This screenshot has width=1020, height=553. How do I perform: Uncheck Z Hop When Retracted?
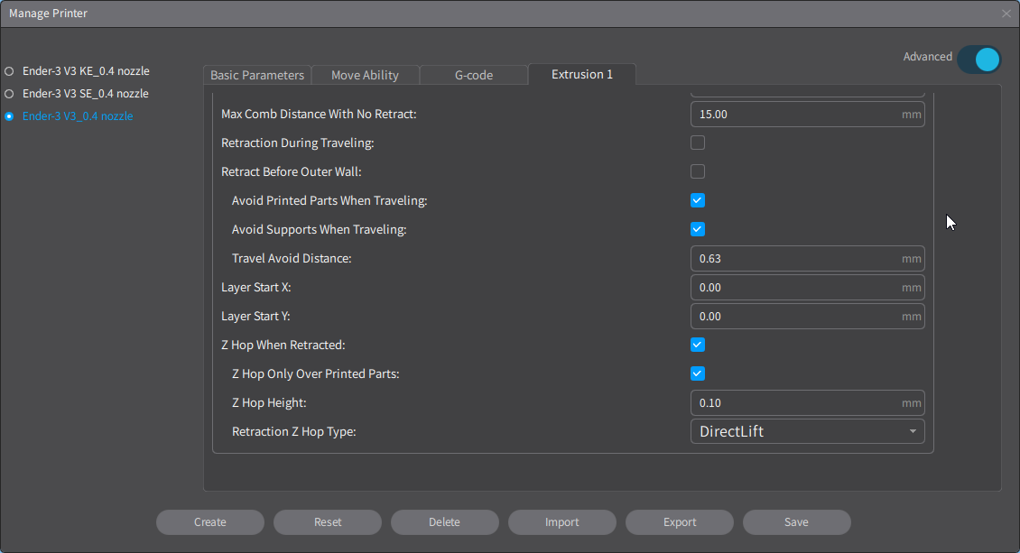tap(698, 345)
